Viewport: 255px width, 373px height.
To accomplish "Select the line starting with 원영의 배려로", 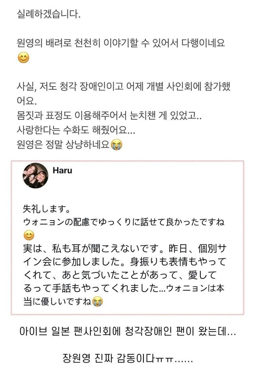I will tap(121, 43).
